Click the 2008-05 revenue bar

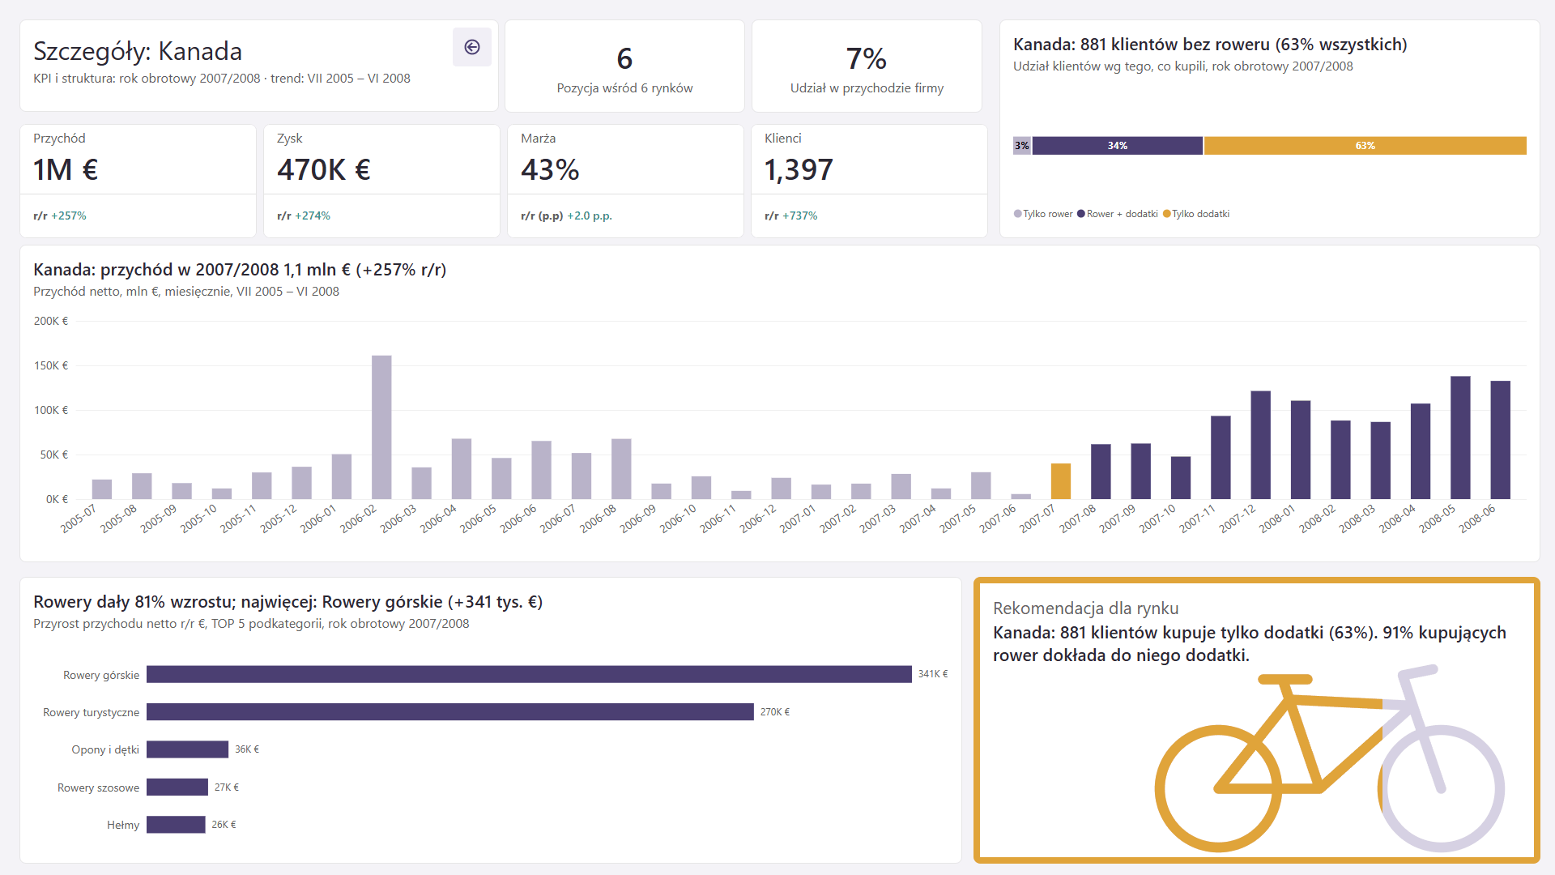pos(1460,437)
